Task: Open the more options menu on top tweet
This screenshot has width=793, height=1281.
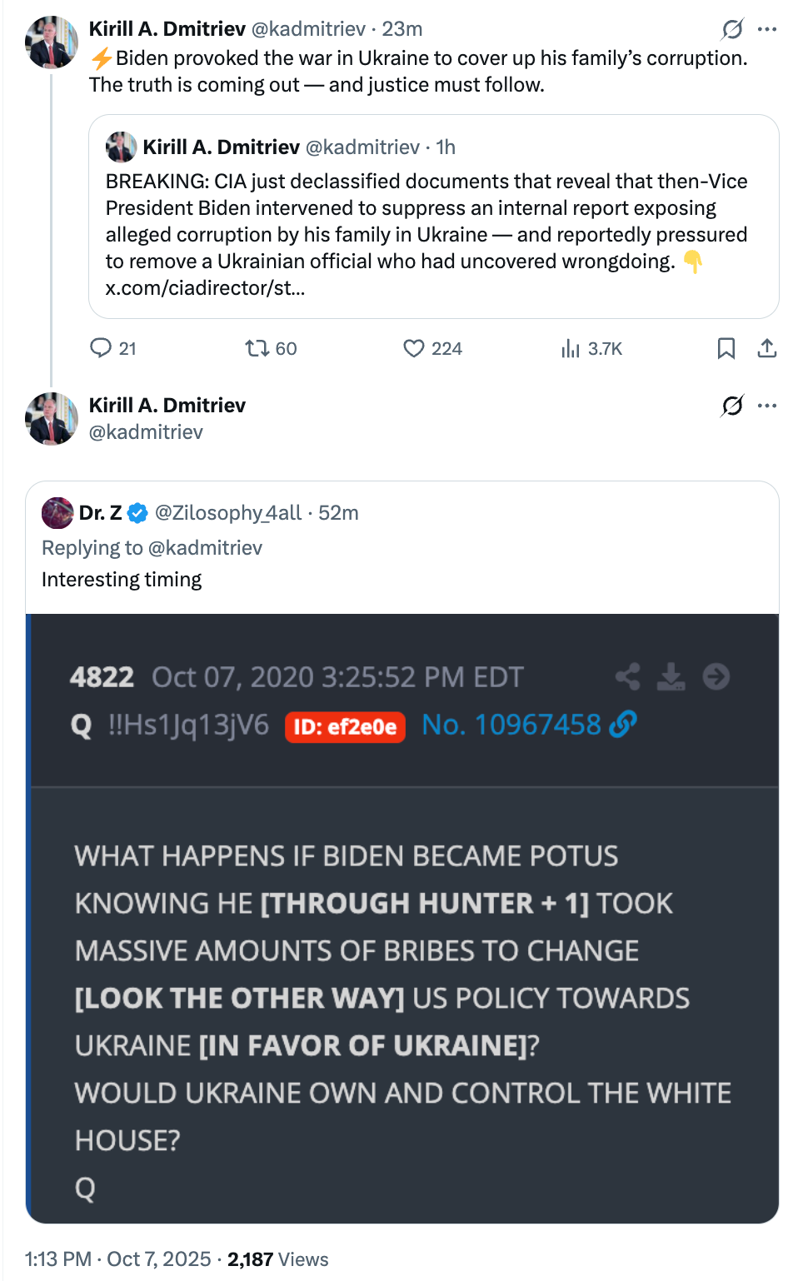Action: pyautogui.click(x=767, y=30)
